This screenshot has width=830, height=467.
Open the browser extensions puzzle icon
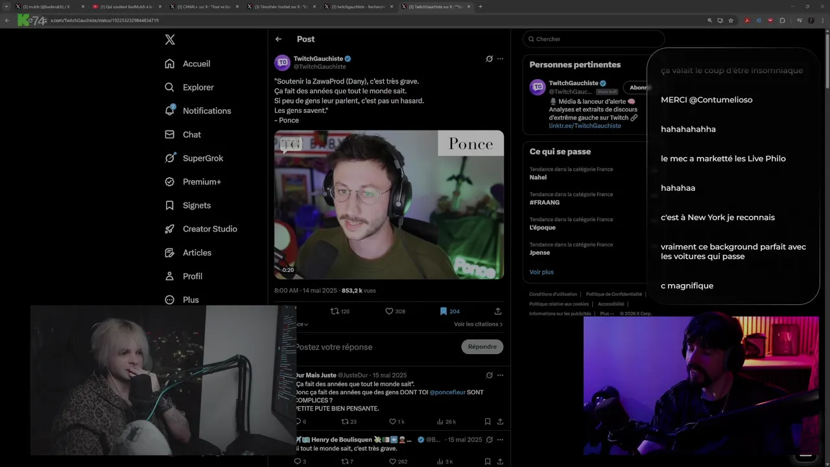782,20
